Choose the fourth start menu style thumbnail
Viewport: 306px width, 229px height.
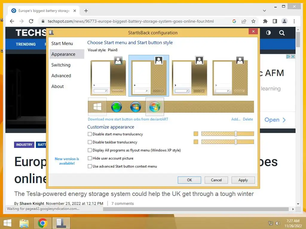pyautogui.click(x=230, y=76)
